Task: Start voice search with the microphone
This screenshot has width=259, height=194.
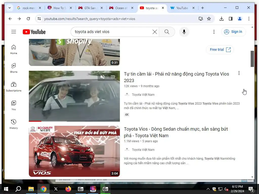Action: tap(184, 32)
